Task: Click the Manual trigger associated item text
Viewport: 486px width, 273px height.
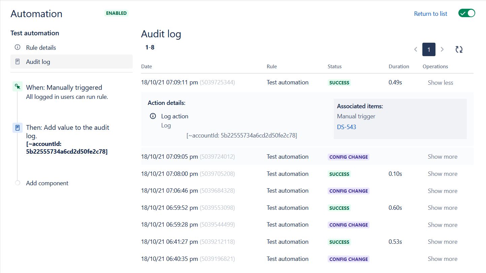Action: point(356,116)
